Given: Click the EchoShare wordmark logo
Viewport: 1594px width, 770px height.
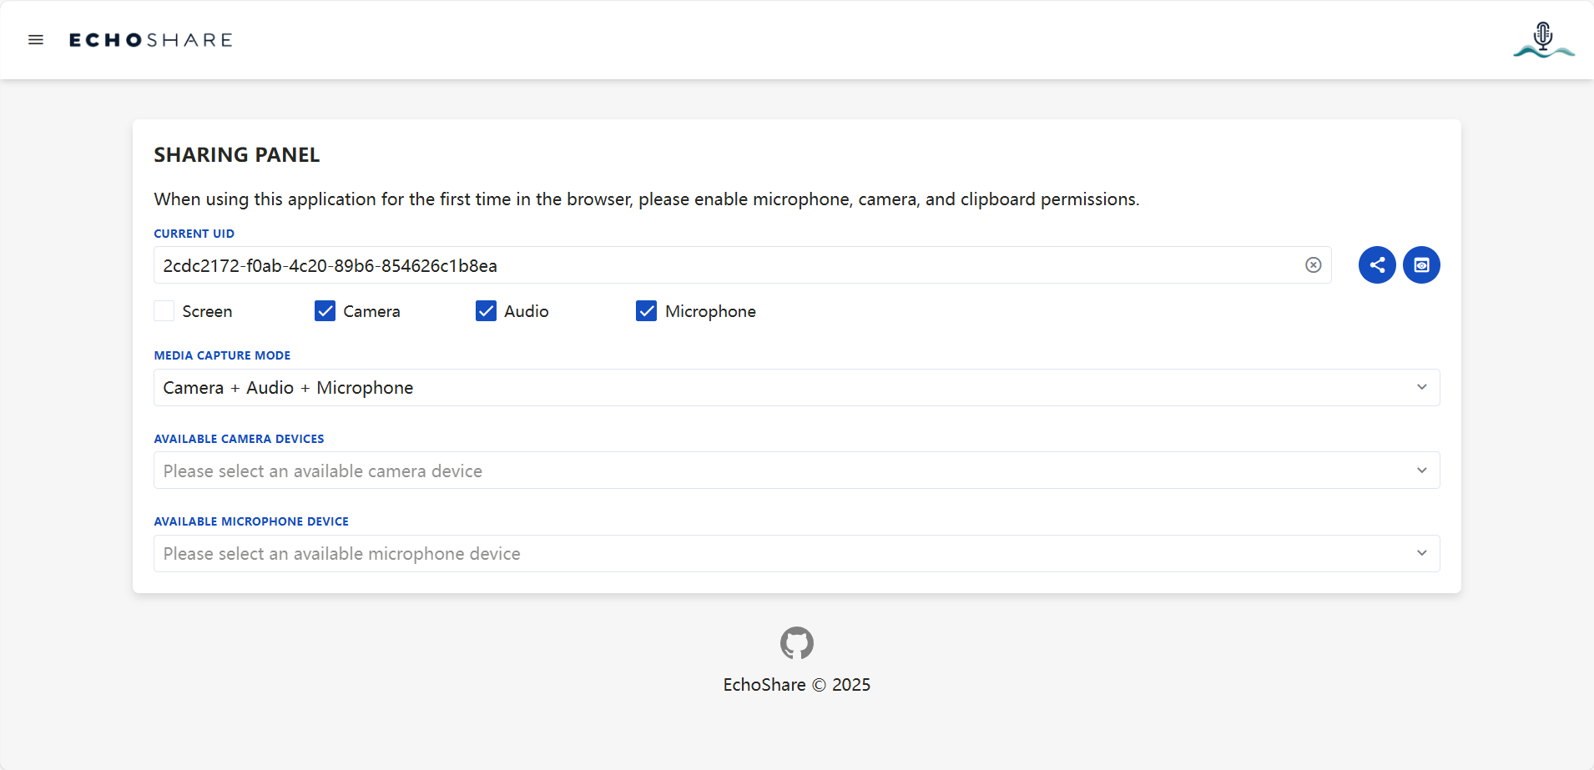Looking at the screenshot, I should (x=151, y=38).
